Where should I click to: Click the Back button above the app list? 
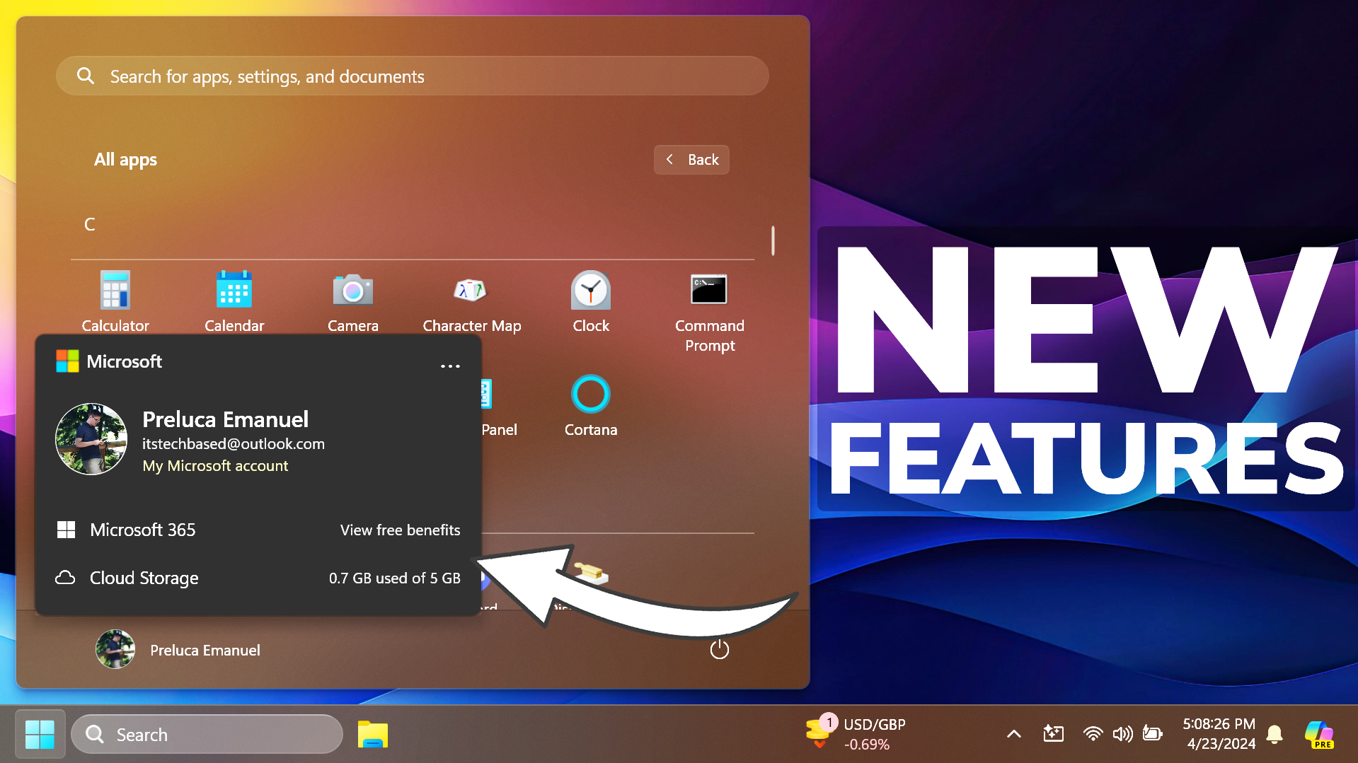691,160
